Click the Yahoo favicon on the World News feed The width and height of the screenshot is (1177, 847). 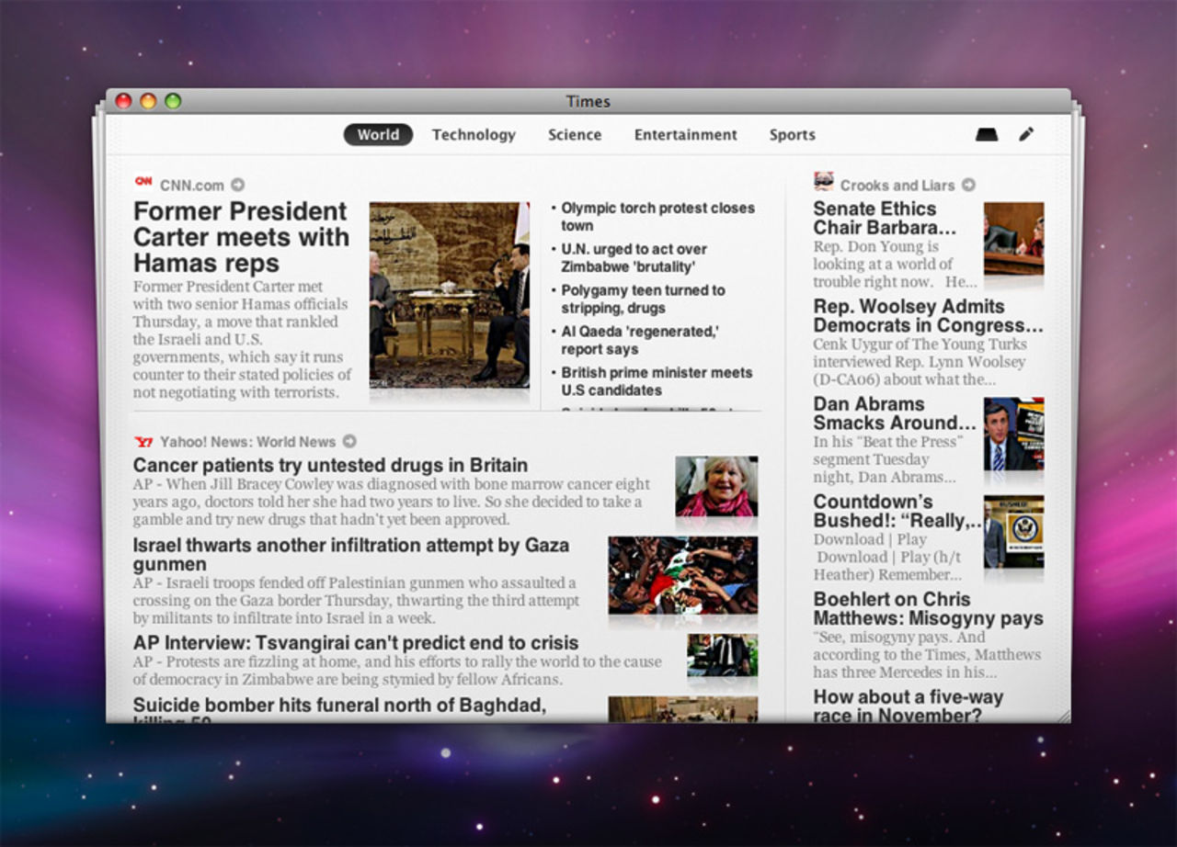(x=144, y=442)
